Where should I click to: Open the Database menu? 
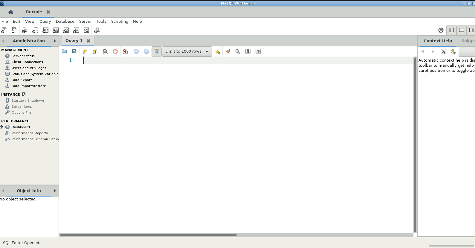coord(65,21)
